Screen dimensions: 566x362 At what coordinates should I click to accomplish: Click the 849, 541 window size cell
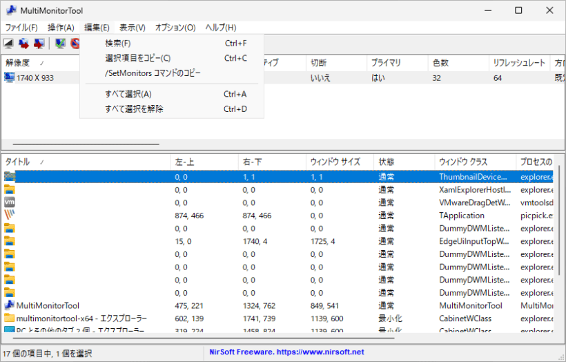pyautogui.click(x=324, y=306)
